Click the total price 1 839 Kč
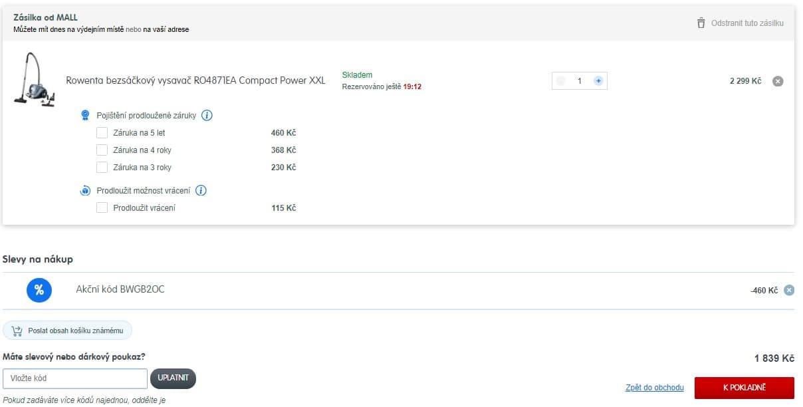This screenshot has width=803, height=407. point(774,358)
